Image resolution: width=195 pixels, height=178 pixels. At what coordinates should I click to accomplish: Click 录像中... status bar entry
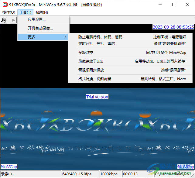point(31,174)
